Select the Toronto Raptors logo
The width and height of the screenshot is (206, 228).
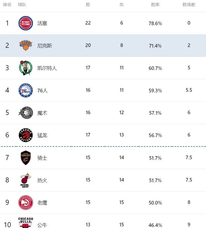(x=26, y=135)
